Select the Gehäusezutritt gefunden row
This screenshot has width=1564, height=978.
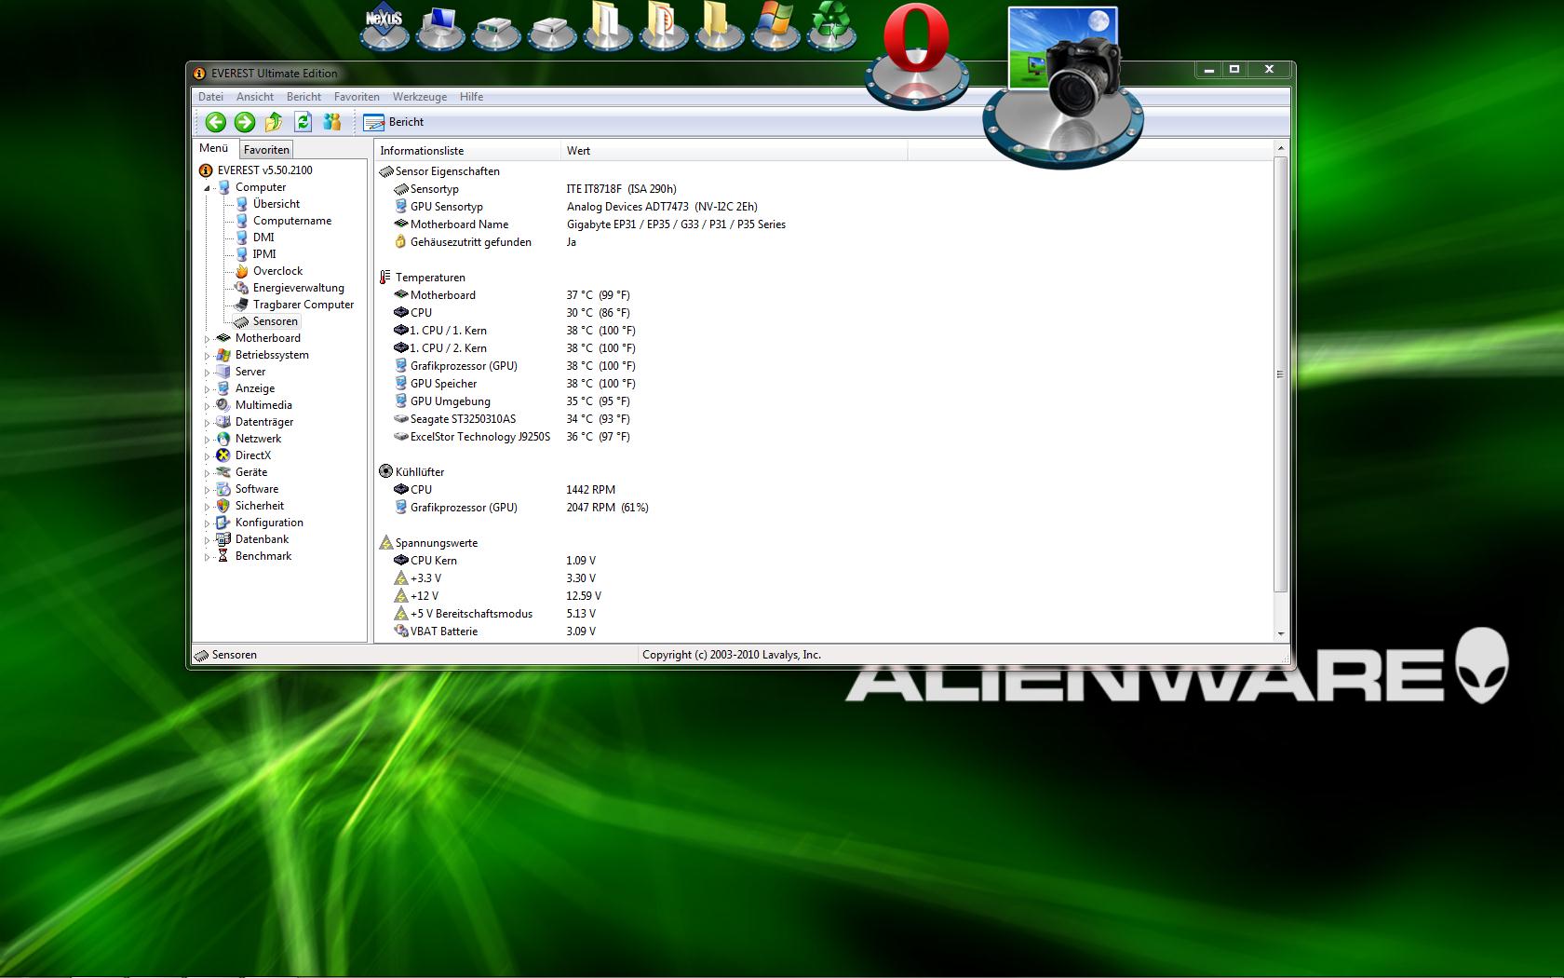click(x=823, y=242)
